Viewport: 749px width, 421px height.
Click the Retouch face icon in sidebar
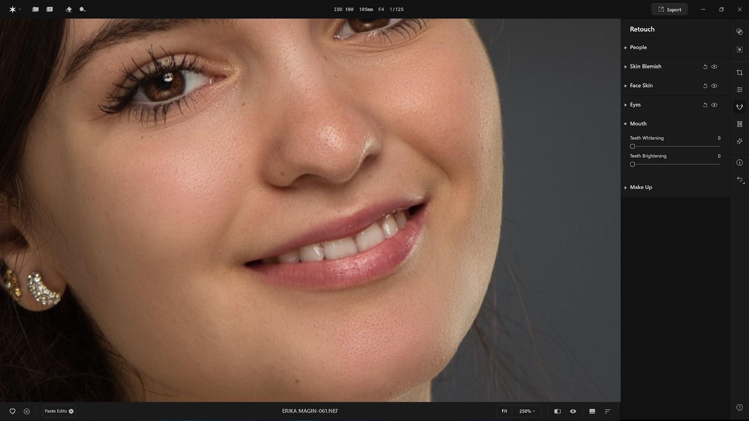pos(740,107)
